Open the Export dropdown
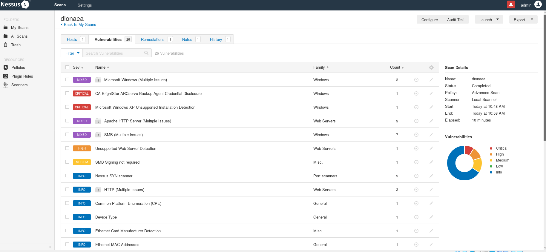546x252 pixels. click(523, 20)
